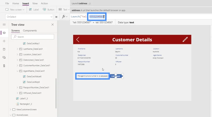The width and height of the screenshot is (212, 117).
Task: Expand PassportNumber_DataCard1 node
Action: point(17,87)
